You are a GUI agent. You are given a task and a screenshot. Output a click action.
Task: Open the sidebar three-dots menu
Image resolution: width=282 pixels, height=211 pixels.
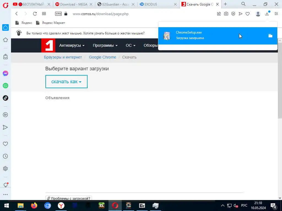pos(6,195)
